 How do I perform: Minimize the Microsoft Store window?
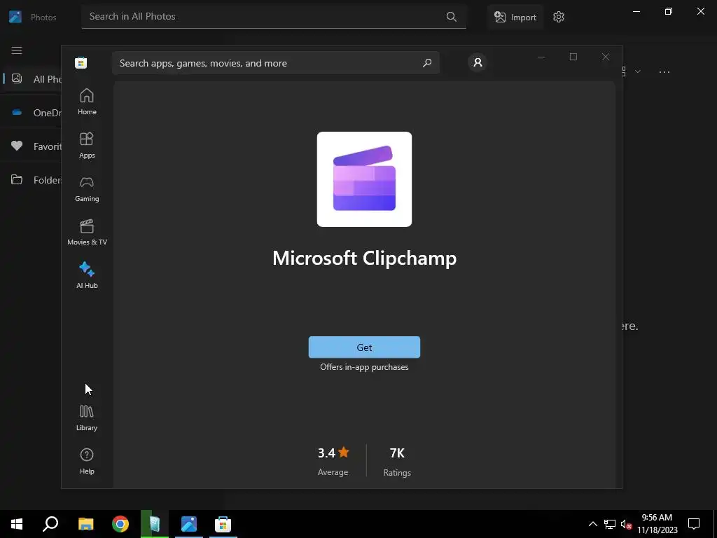pyautogui.click(x=541, y=57)
